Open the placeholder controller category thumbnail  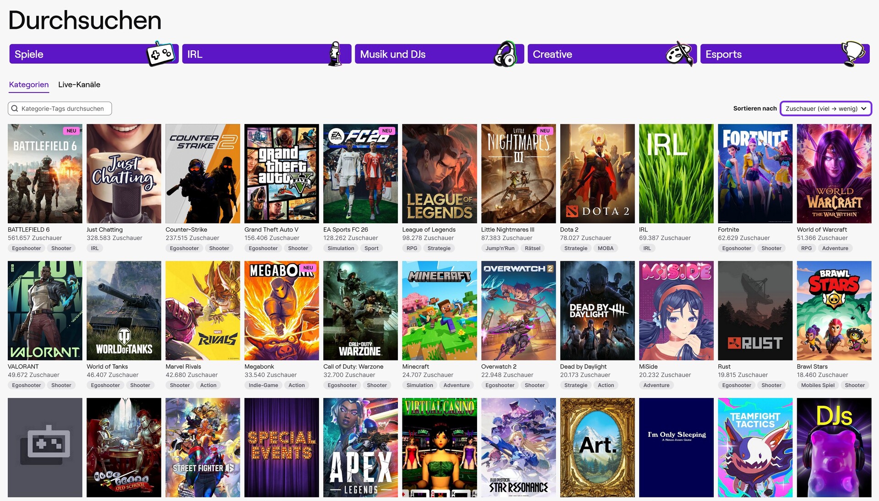45,447
